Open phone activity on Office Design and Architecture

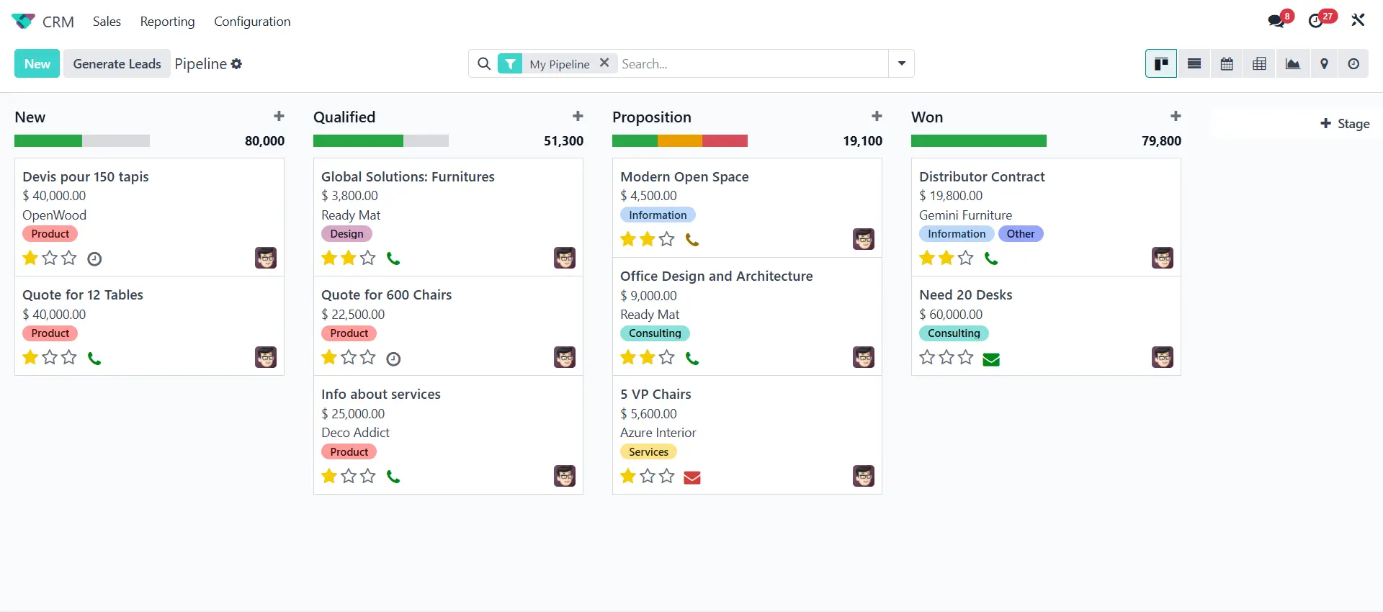click(x=692, y=358)
